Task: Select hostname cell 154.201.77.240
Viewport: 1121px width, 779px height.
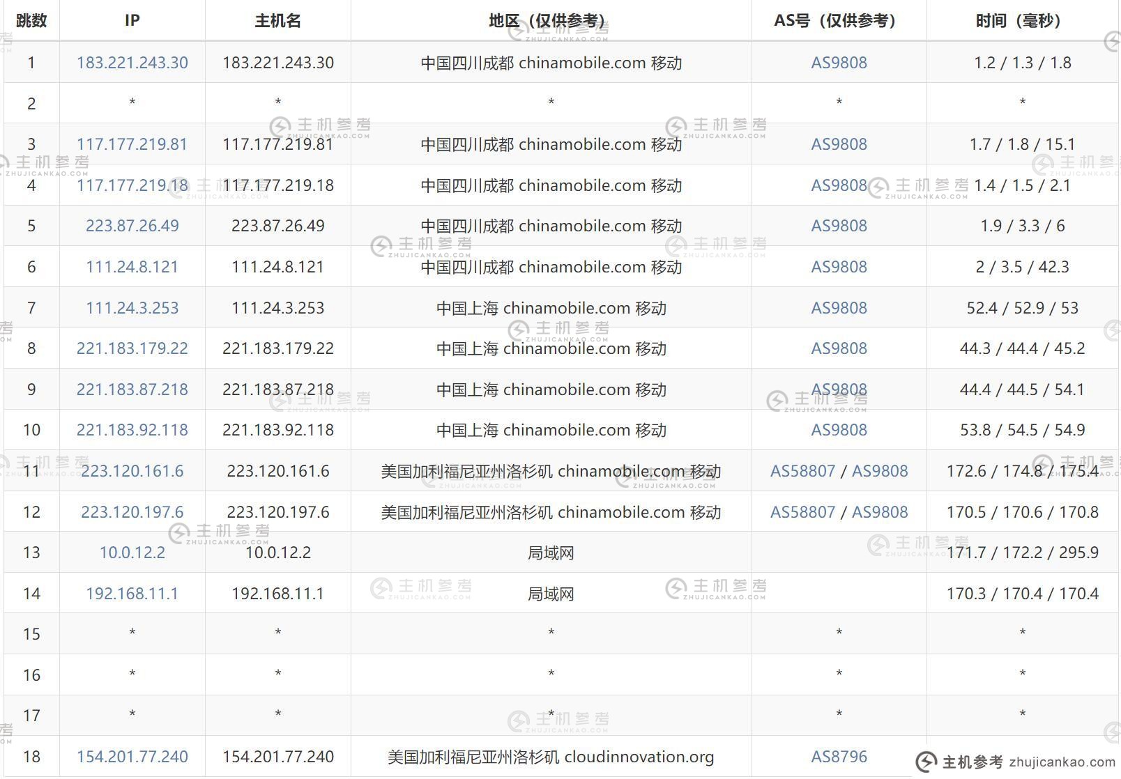Action: 277,757
